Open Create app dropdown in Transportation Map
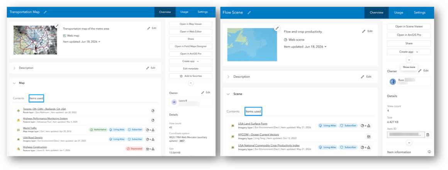Screen dimensions: 448x170 coord(190,61)
